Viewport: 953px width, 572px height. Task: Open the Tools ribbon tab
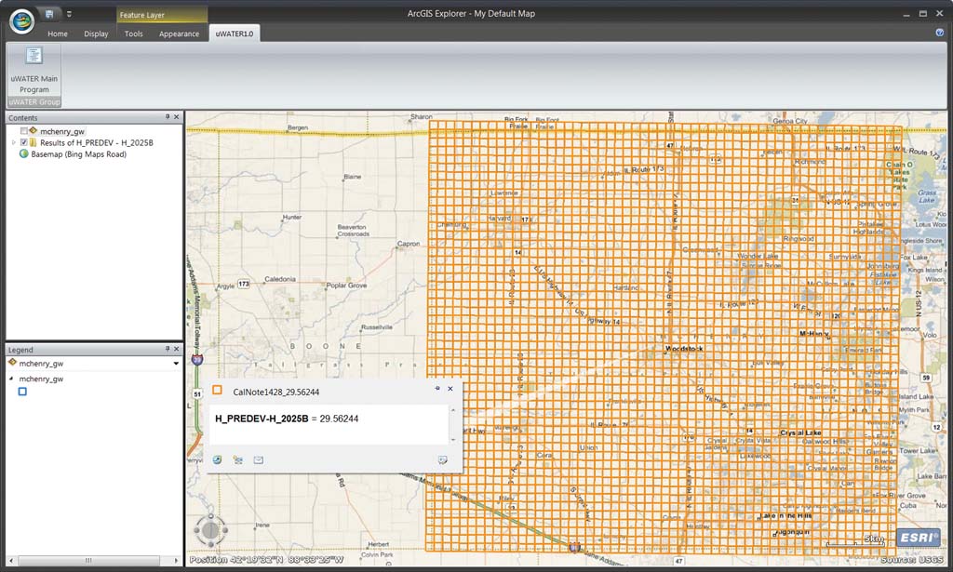tap(134, 34)
